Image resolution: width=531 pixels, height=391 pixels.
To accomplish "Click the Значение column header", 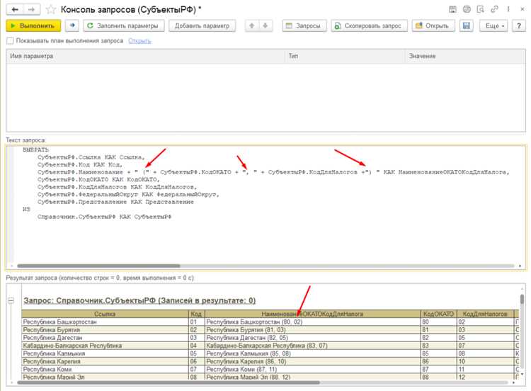I will pyautogui.click(x=465, y=56).
